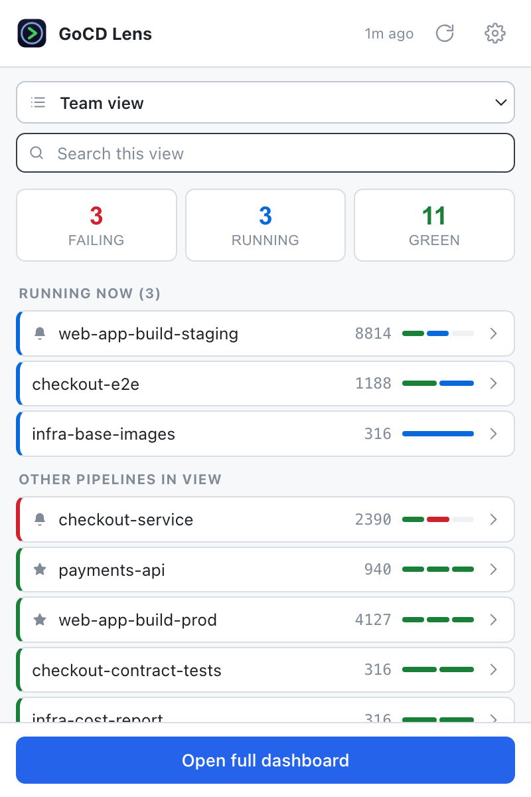Open the Team view dropdown

click(x=265, y=103)
